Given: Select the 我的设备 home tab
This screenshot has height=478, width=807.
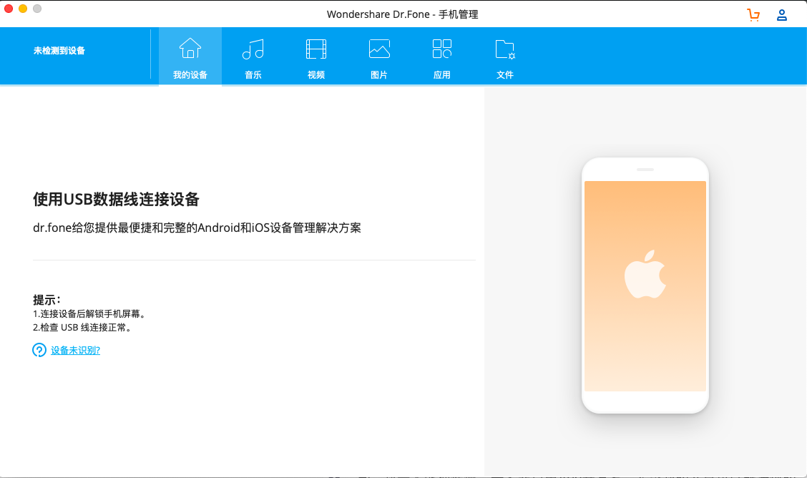Looking at the screenshot, I should 190,57.
